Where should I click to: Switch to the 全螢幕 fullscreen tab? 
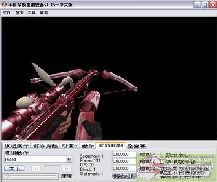tap(136, 146)
